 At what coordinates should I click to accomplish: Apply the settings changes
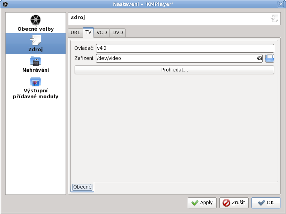[202, 203]
